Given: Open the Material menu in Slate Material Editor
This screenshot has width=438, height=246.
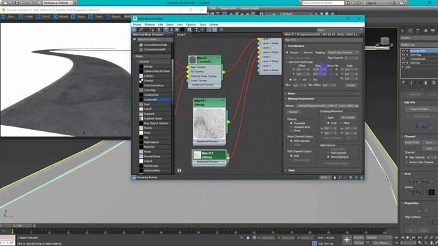Looking at the screenshot, I should (150, 25).
